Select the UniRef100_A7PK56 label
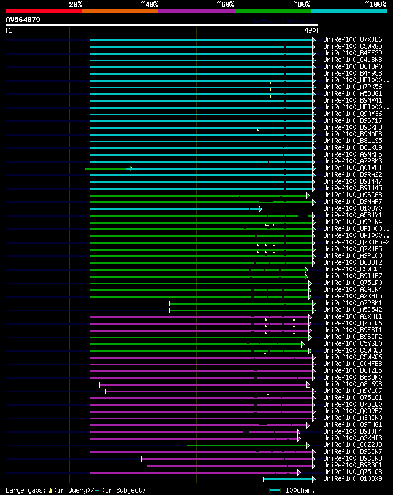The width and height of the screenshot is (393, 495). pyautogui.click(x=352, y=87)
